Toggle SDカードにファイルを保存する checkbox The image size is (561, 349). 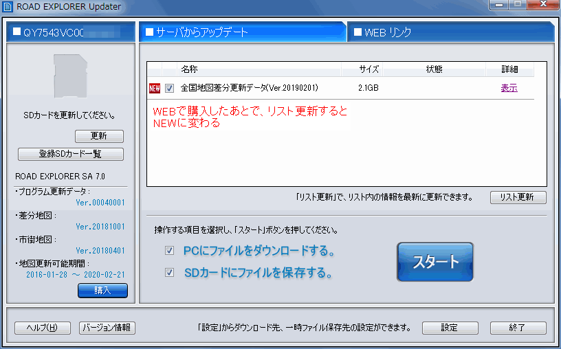(x=170, y=273)
